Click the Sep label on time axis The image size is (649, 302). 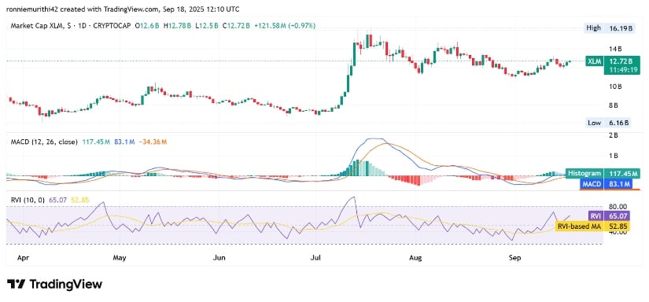pos(514,258)
